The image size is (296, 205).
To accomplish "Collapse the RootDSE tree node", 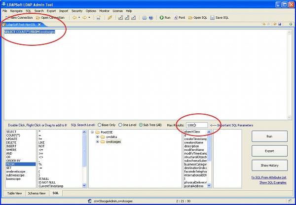I will pyautogui.click(x=92, y=132).
